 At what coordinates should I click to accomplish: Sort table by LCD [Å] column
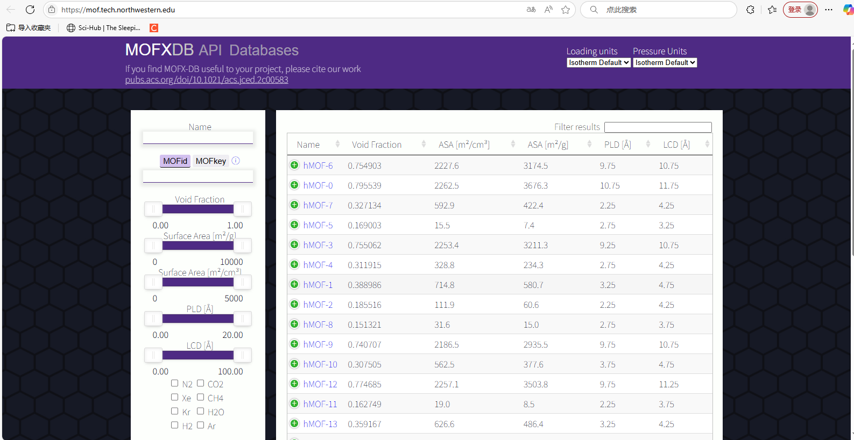(684, 144)
